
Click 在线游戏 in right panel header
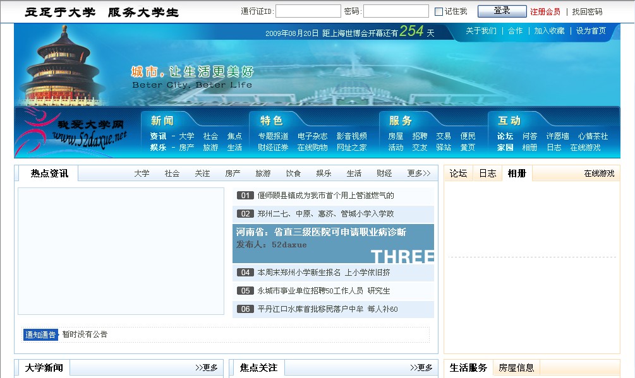pyautogui.click(x=599, y=174)
